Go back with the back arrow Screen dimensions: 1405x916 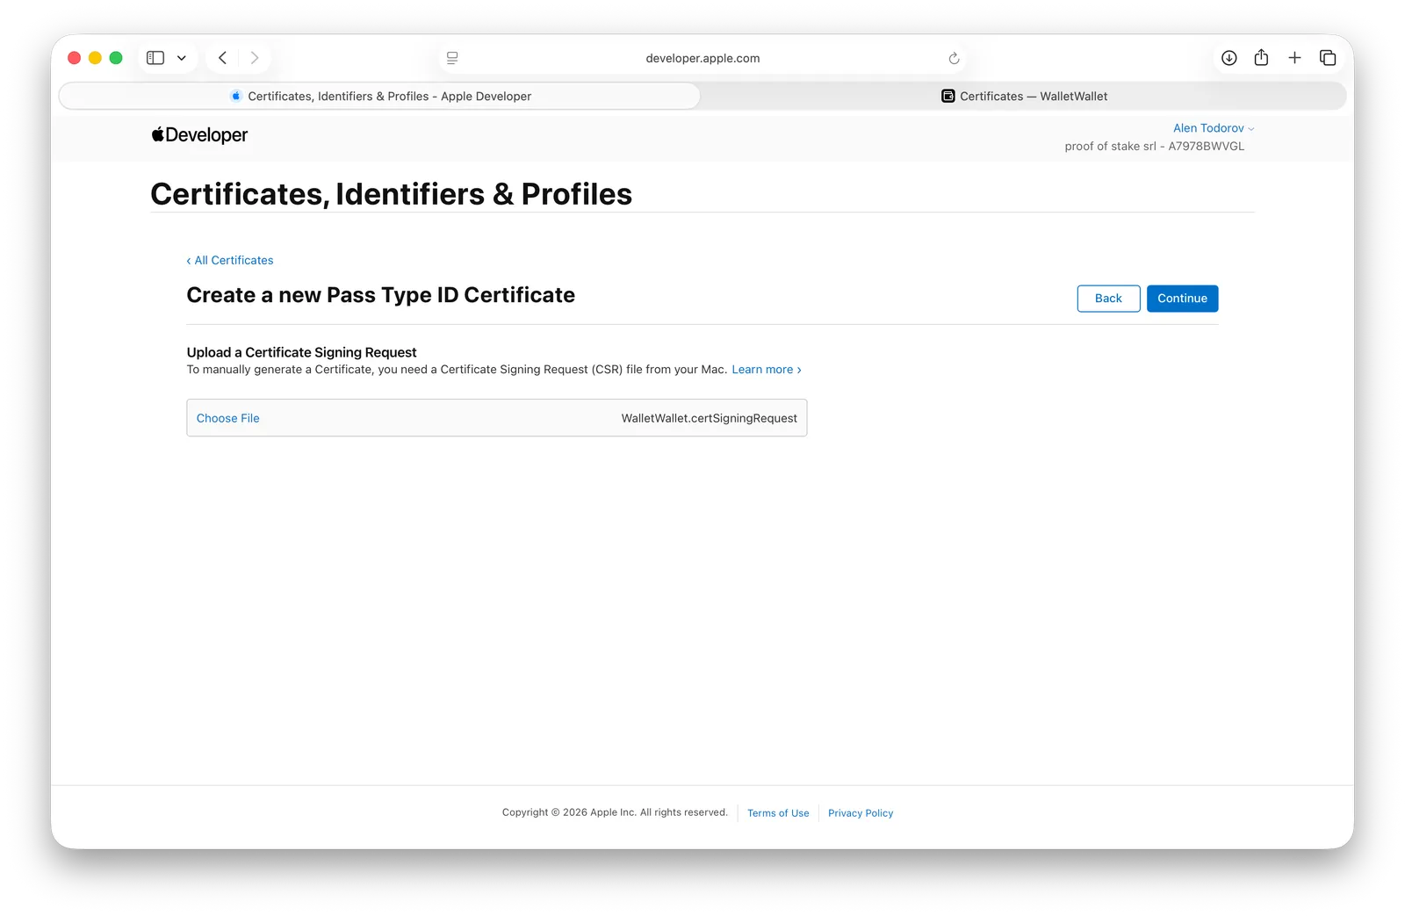223,58
